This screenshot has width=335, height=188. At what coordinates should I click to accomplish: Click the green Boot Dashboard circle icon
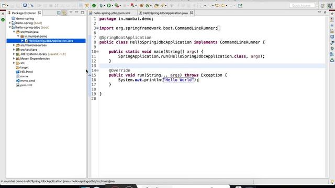point(94,6)
